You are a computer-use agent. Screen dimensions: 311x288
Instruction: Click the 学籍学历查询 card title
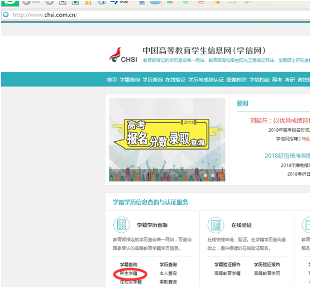pyautogui.click(x=152, y=225)
